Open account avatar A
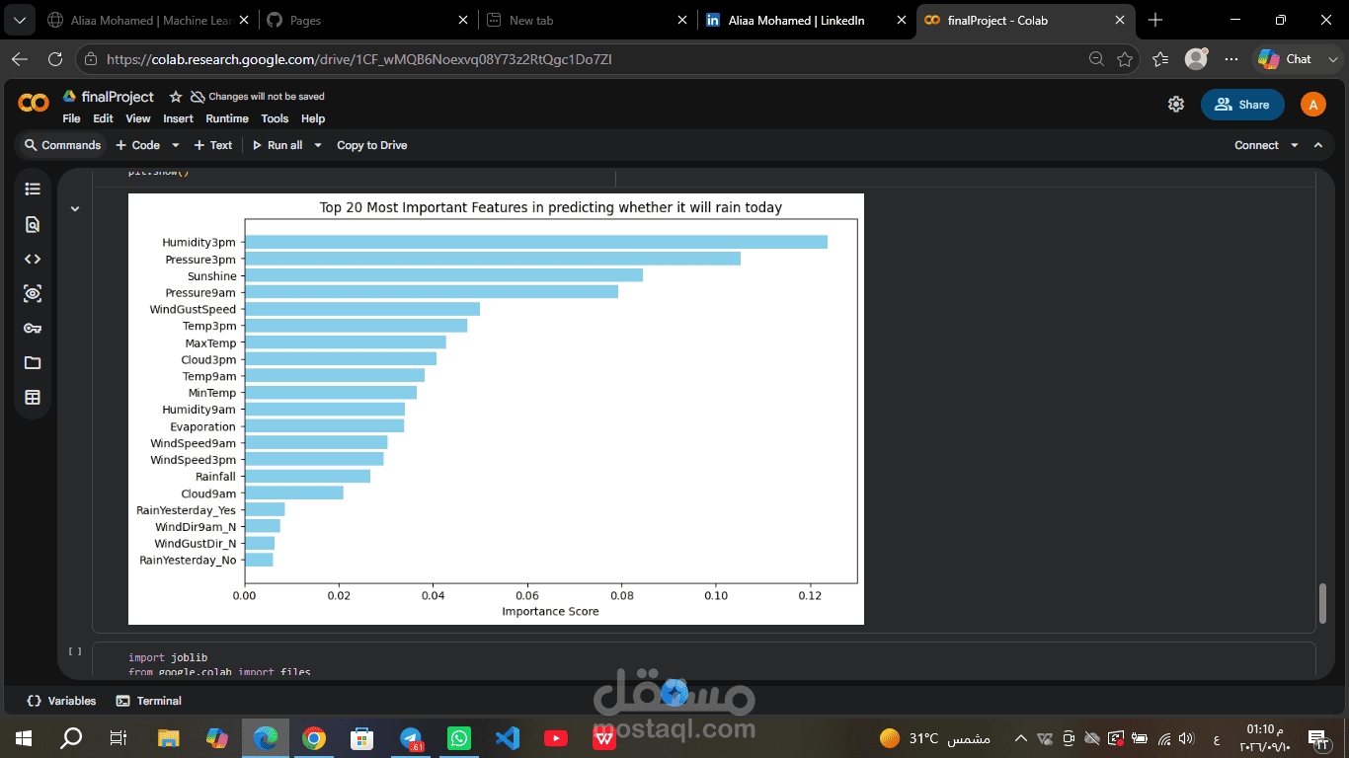The image size is (1349, 758). click(x=1312, y=104)
